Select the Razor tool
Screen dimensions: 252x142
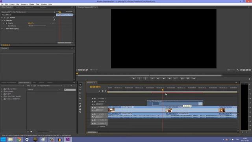(80, 98)
